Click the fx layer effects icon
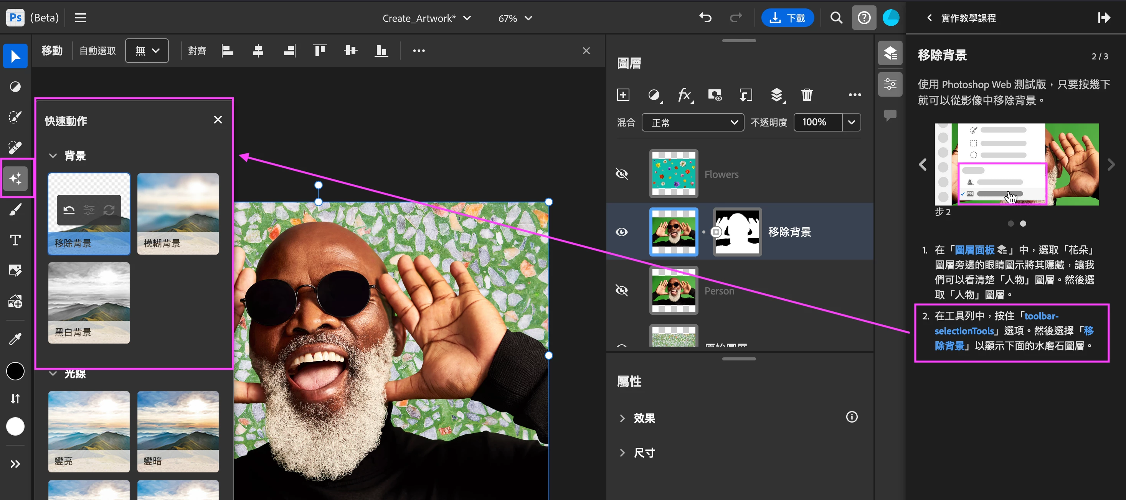This screenshot has height=500, width=1126. click(684, 95)
